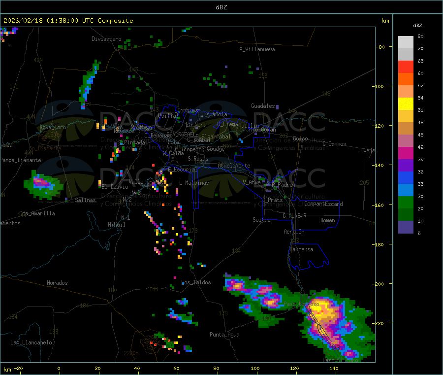This screenshot has height=375, width=443.
Task: Click the red legend swatch between 65 and 60
Action: 406,67
